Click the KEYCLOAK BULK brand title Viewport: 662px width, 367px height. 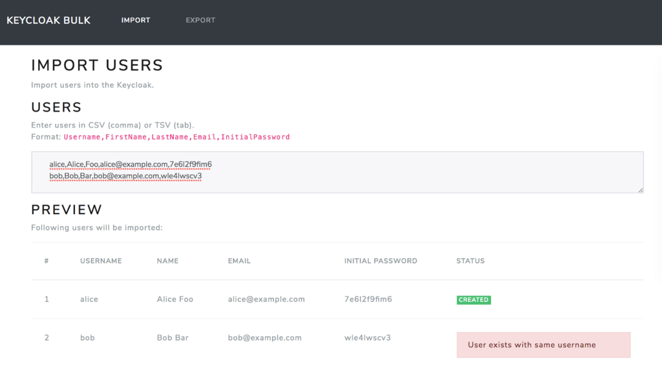48,20
